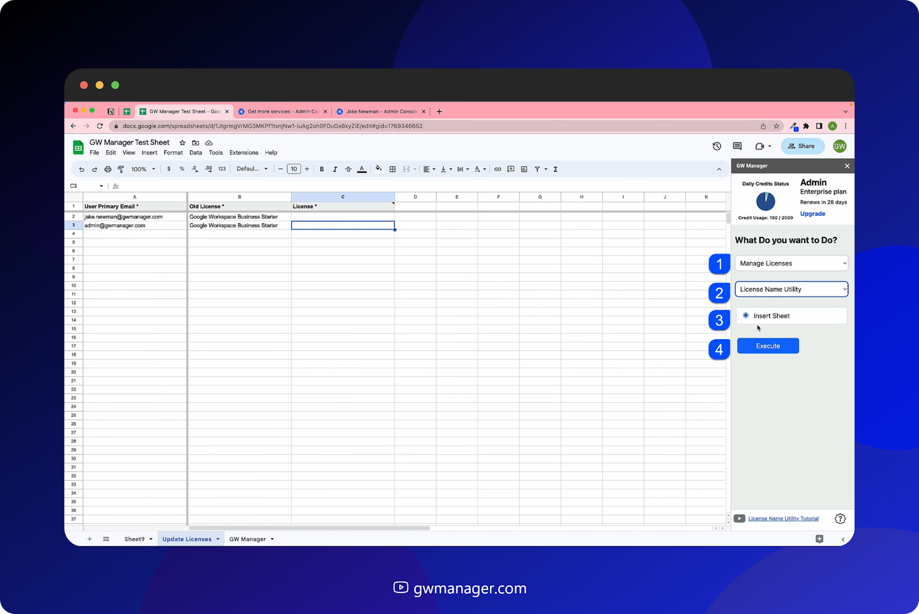The image size is (919, 614).
Task: Open the Data menu
Action: (196, 153)
